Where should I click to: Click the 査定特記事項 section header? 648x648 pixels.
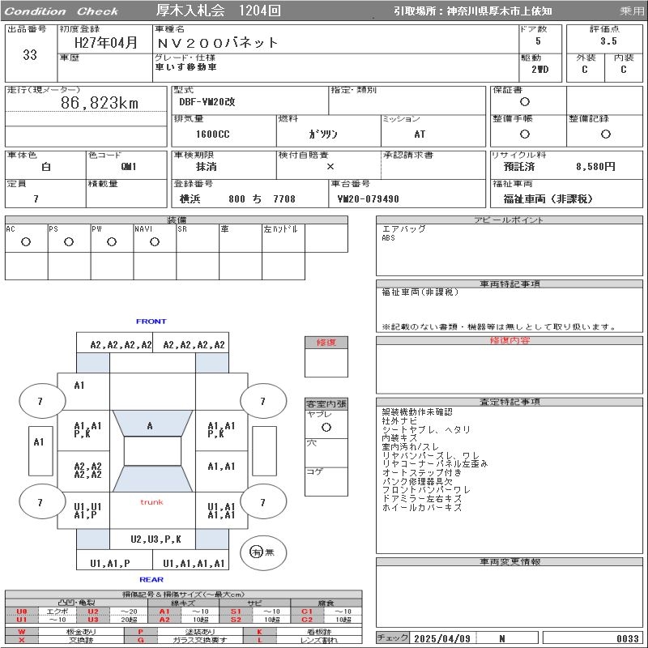(x=508, y=402)
